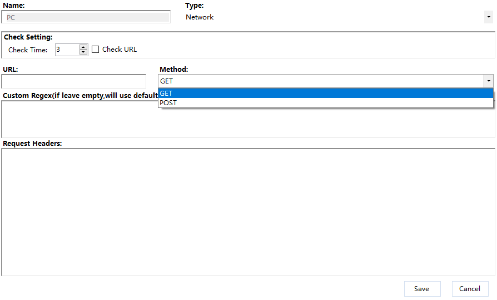Click the Network value in Type field
The width and height of the screenshot is (497, 300).
click(x=200, y=17)
